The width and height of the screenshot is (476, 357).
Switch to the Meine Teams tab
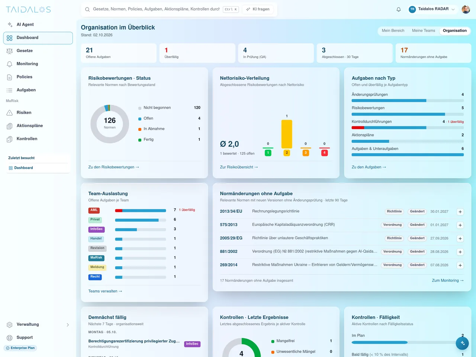424,31
